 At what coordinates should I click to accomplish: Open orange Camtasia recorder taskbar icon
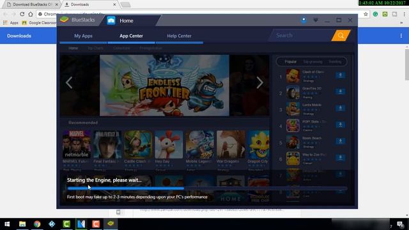tap(96, 224)
